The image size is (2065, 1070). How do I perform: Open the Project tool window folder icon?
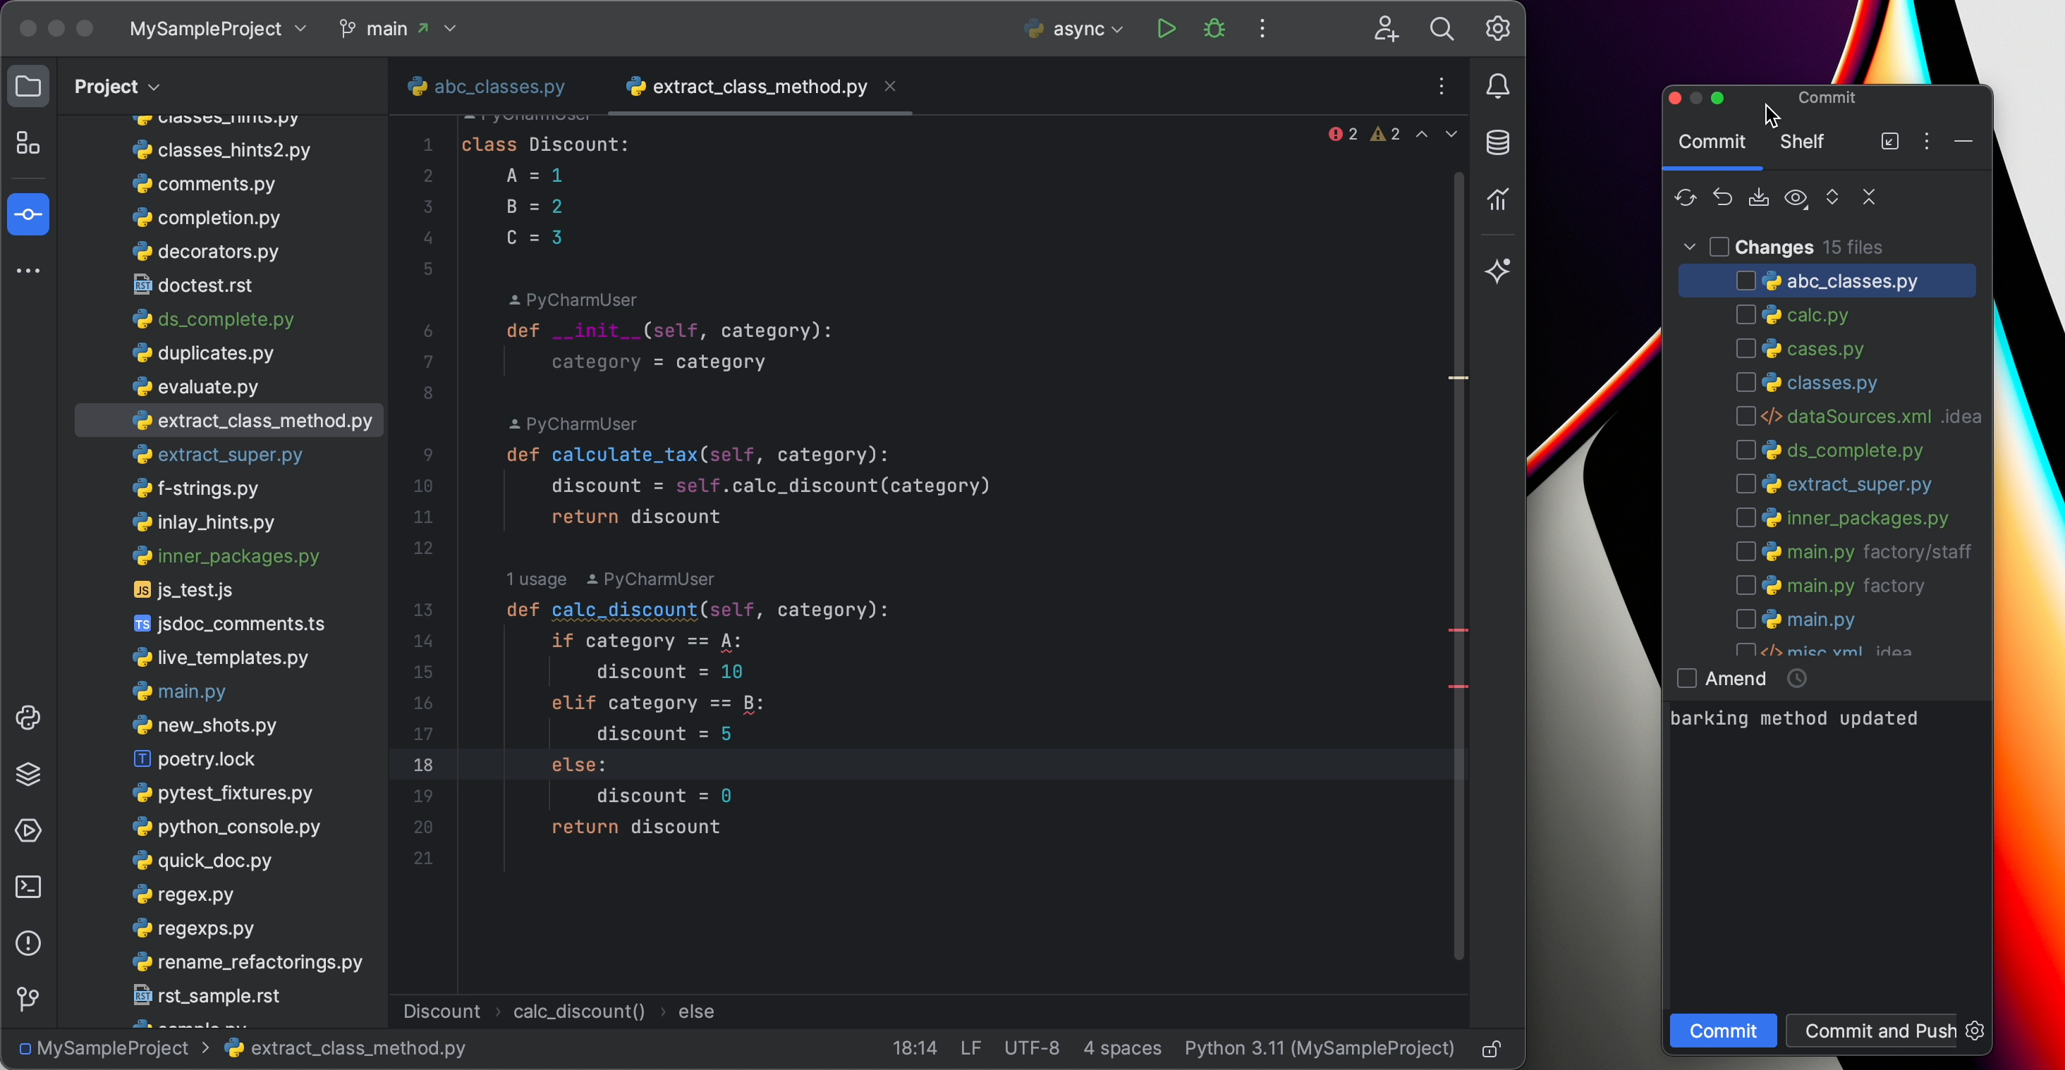point(28,86)
